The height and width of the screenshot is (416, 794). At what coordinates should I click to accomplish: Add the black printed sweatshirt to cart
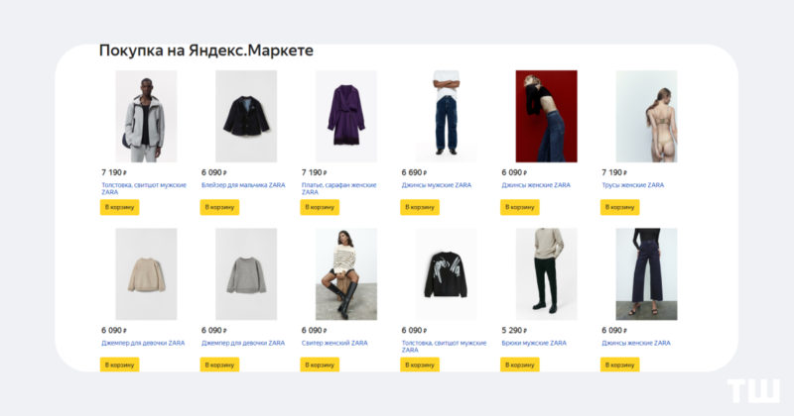(420, 364)
